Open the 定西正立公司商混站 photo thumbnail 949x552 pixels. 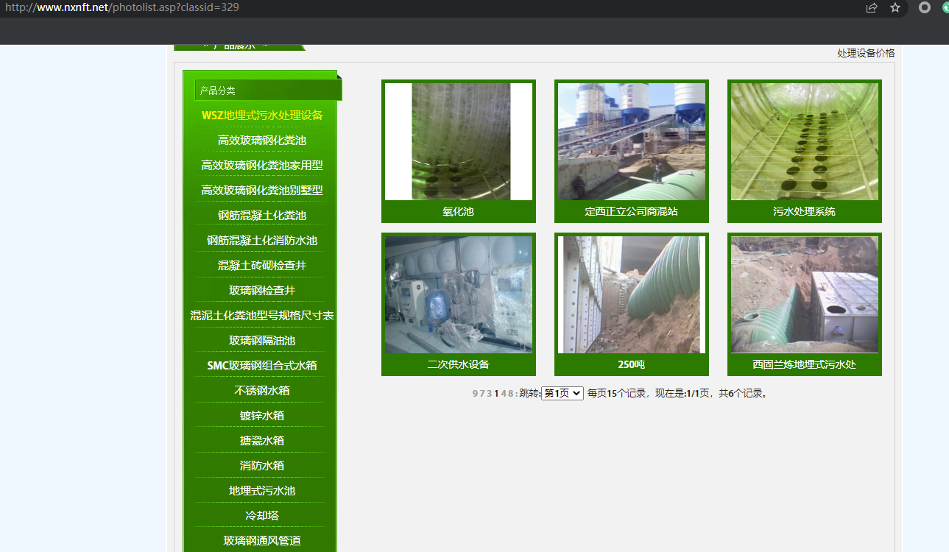pyautogui.click(x=631, y=141)
